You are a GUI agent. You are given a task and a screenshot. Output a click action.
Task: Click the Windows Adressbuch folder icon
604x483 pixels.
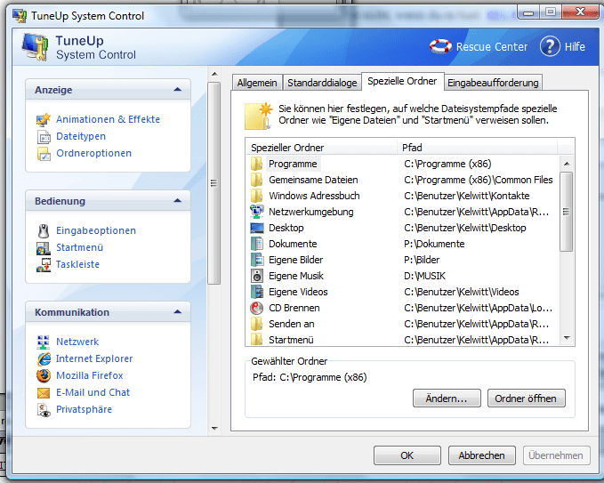(x=256, y=196)
